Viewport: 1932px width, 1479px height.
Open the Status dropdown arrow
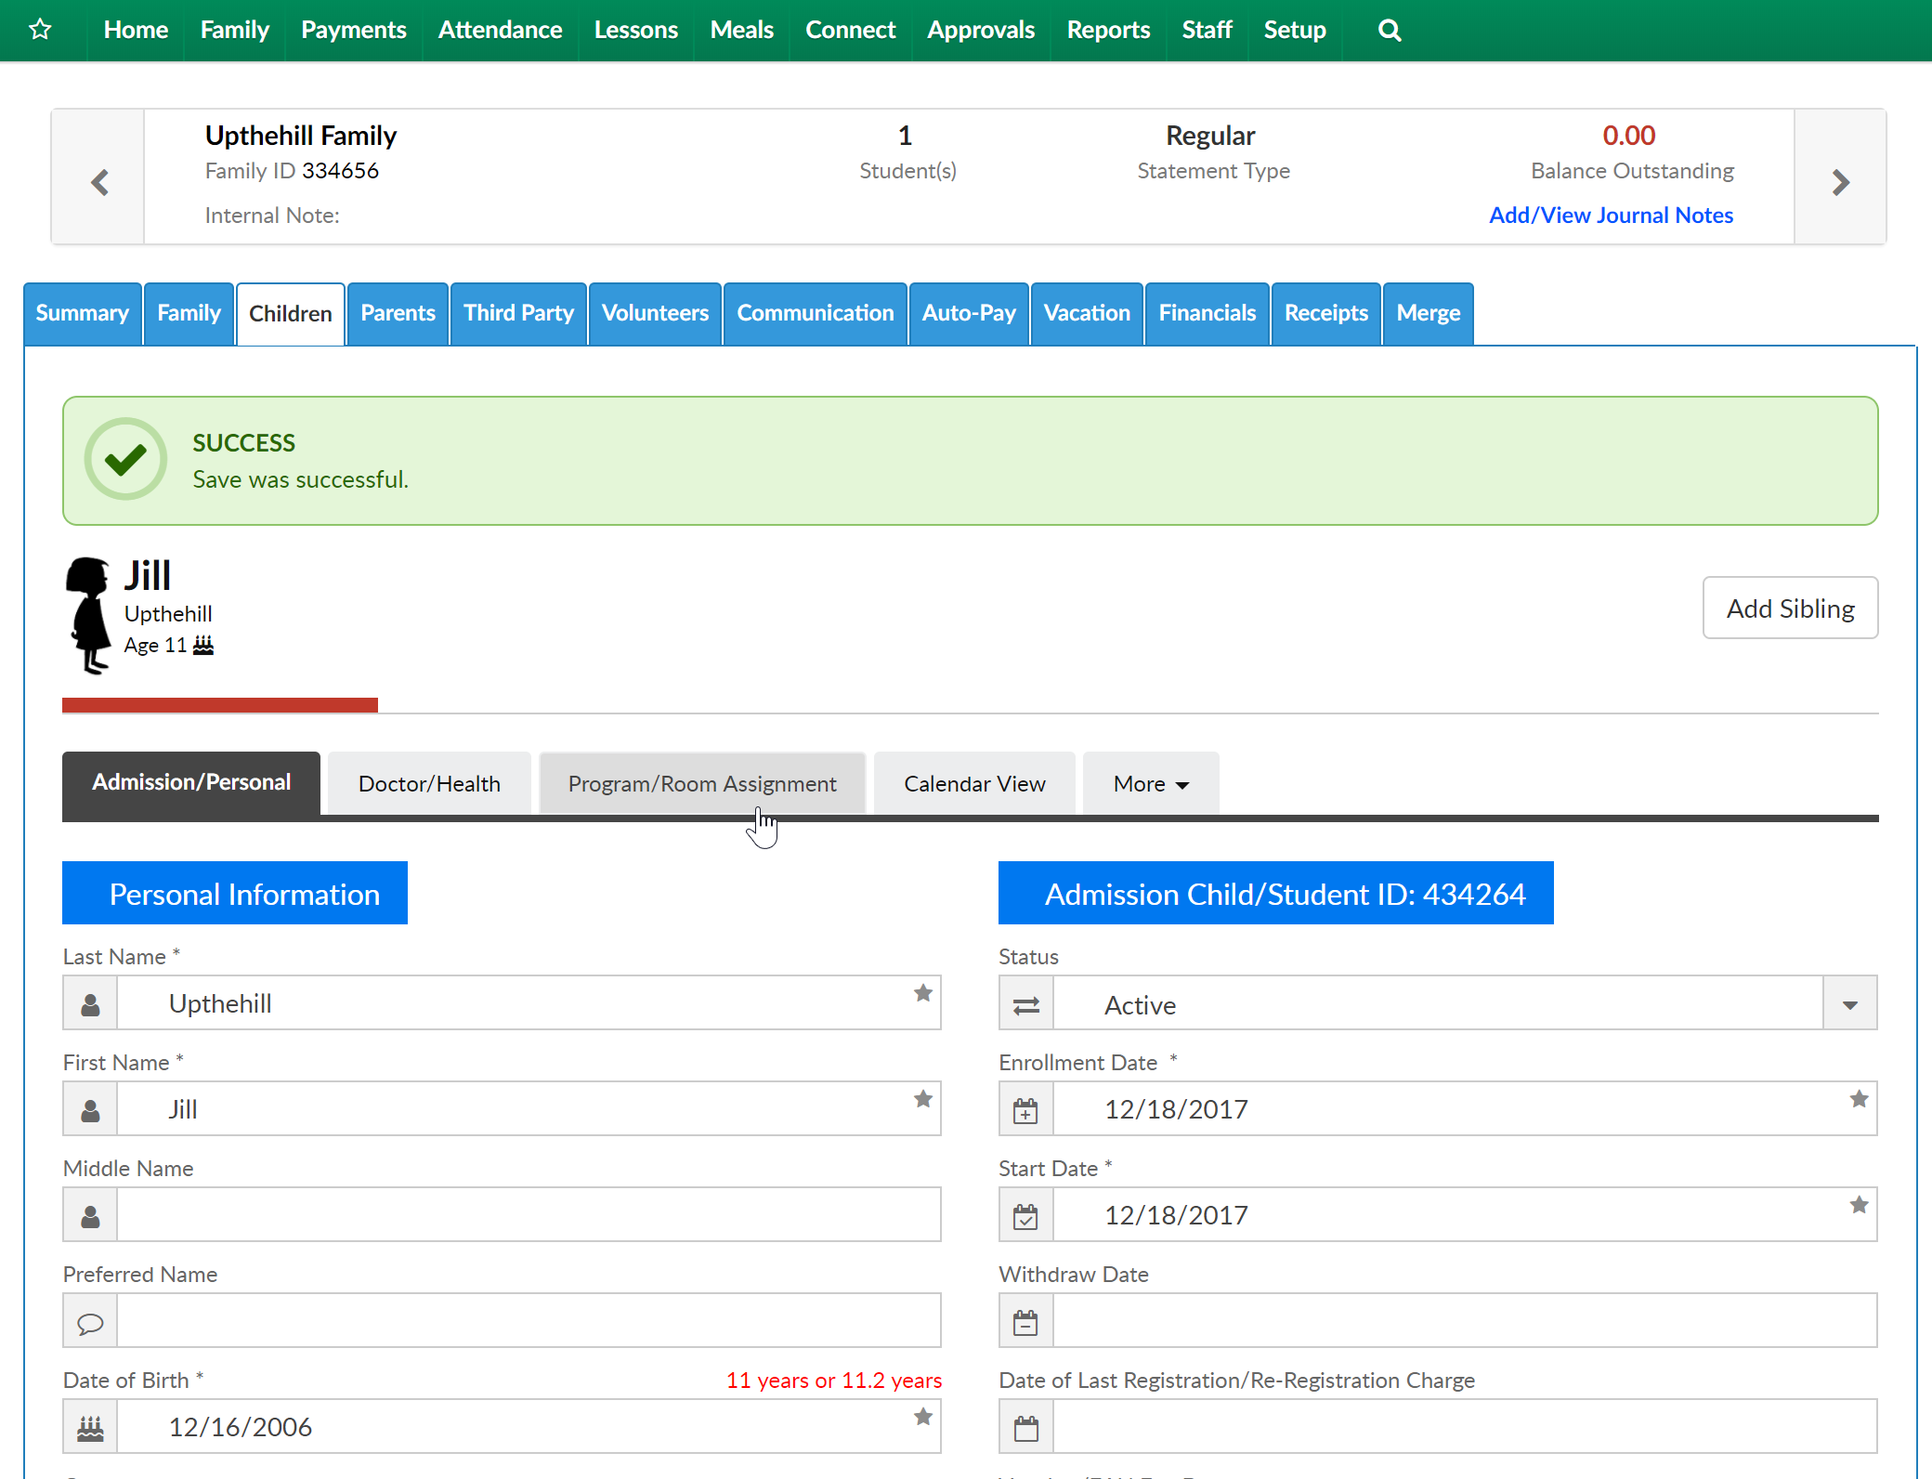tap(1849, 1004)
